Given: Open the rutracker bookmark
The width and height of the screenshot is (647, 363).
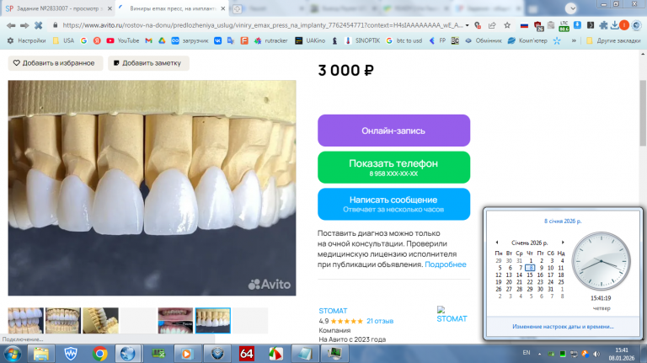Looking at the screenshot, I should (x=270, y=40).
